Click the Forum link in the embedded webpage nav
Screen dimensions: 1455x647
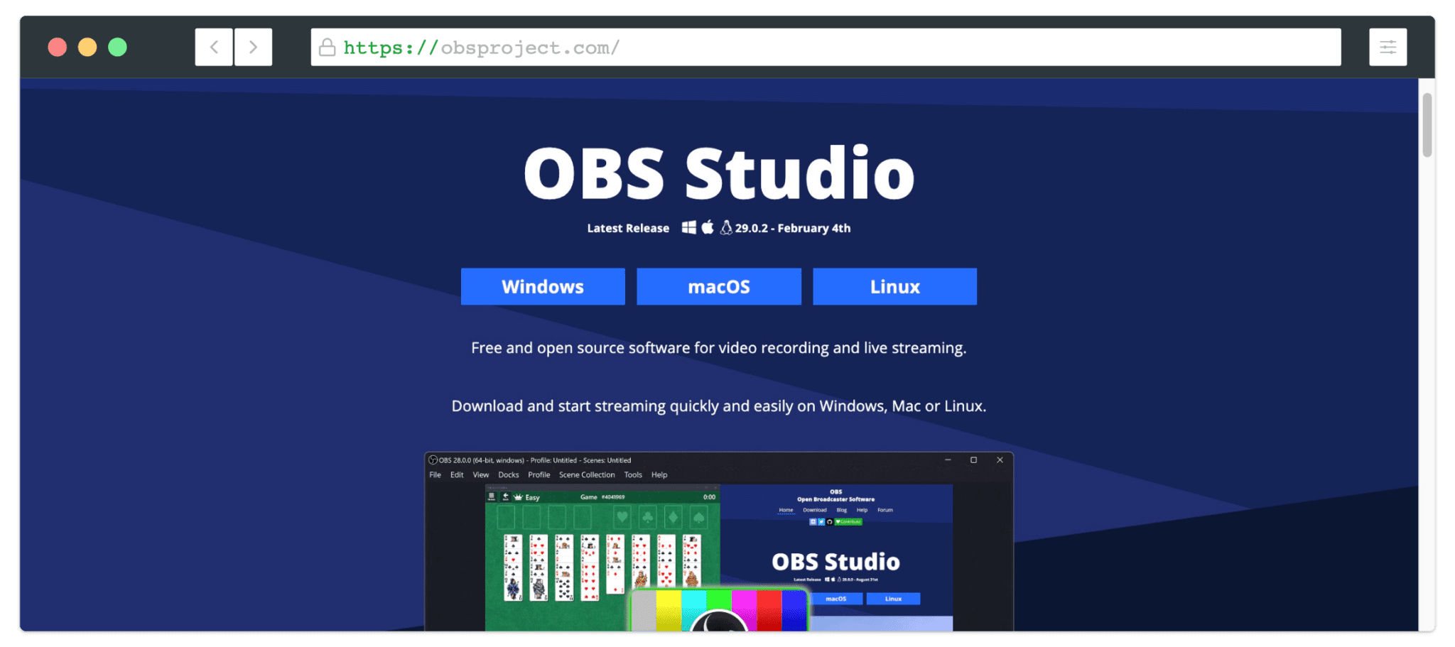(x=885, y=510)
